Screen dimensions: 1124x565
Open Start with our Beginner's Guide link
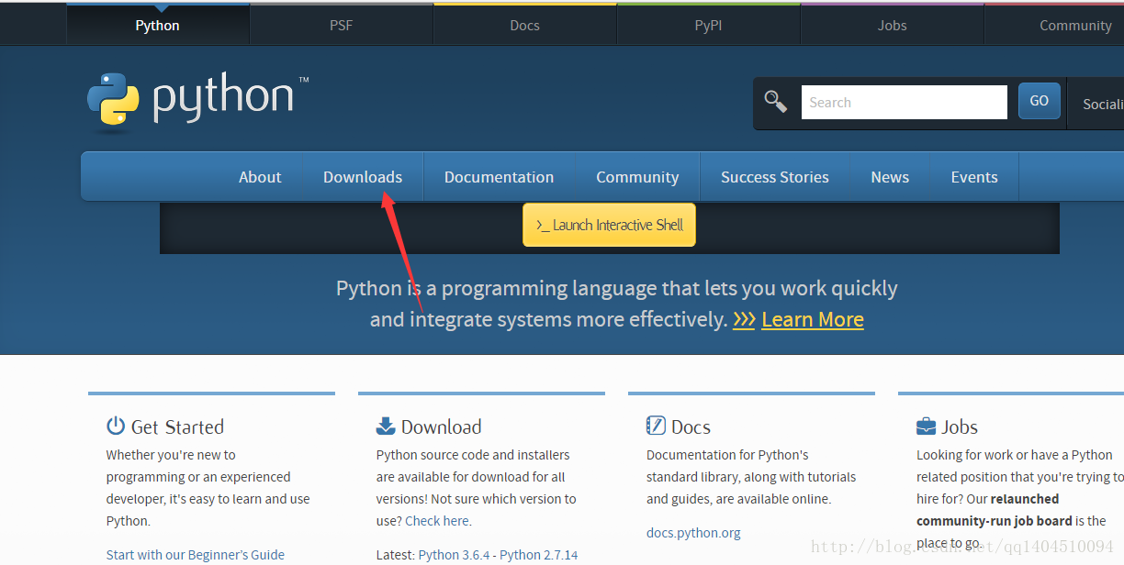click(196, 554)
